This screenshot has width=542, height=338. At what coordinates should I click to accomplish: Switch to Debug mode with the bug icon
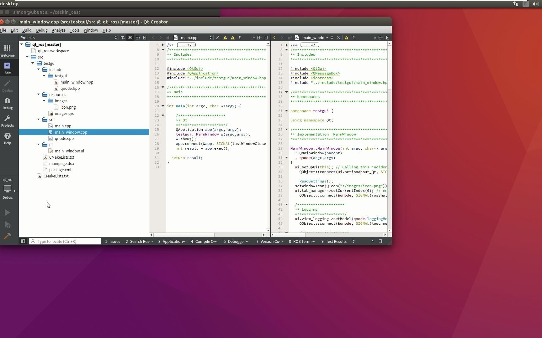8,103
